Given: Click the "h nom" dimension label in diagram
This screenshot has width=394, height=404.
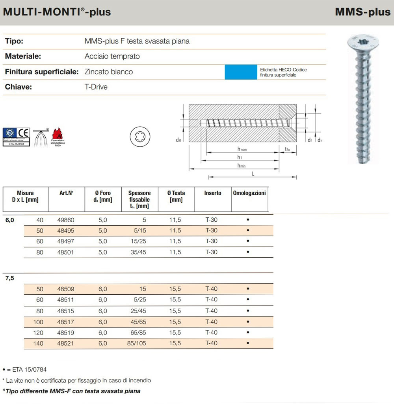Looking at the screenshot, I should click(x=242, y=149).
